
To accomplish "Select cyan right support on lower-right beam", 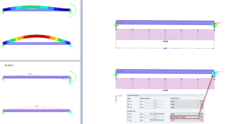I will [214, 74].
